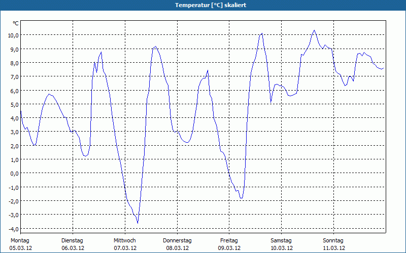Viewport: 406px width, 253px height.
Task: Select the 3,0 axis label
Action: pos(15,132)
